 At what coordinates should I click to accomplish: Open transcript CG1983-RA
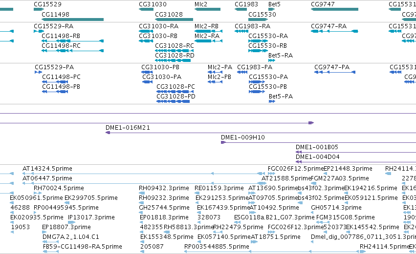(253, 26)
